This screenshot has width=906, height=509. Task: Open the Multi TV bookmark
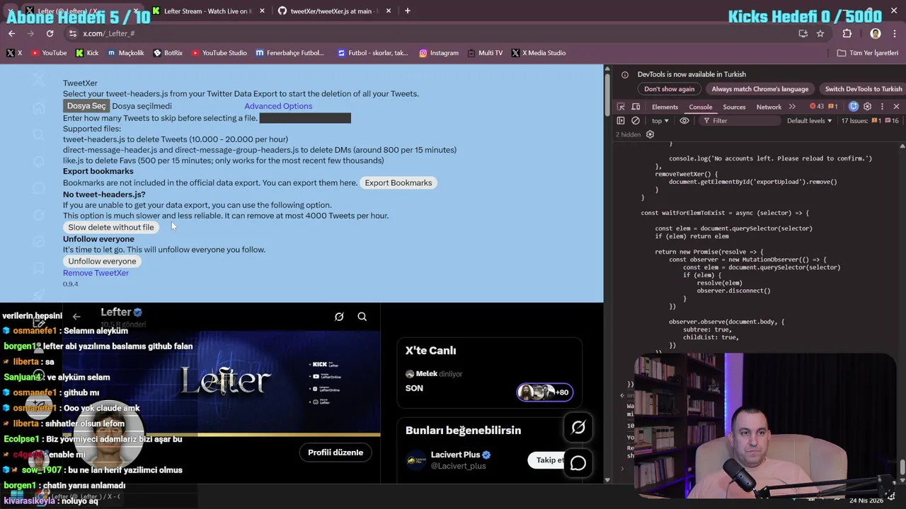pos(484,53)
